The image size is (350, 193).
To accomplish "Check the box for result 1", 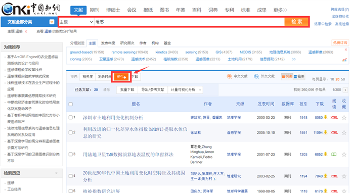I will pyautogui.click(x=70, y=117).
